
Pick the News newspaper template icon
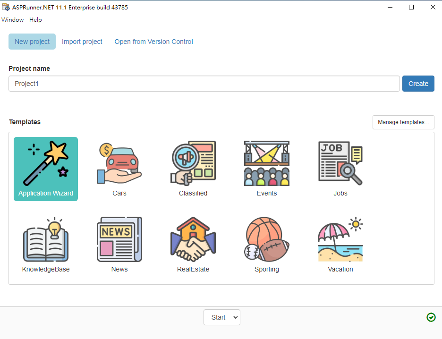tap(119, 240)
